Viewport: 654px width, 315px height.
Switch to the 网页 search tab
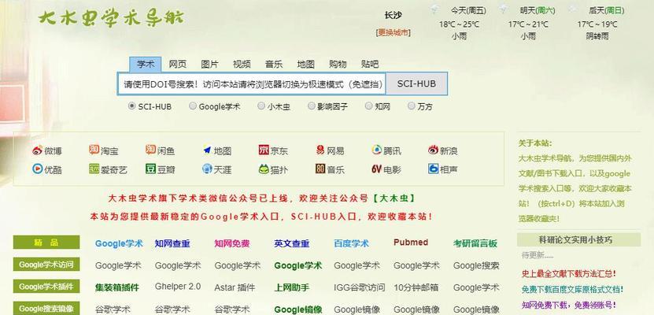coord(177,65)
